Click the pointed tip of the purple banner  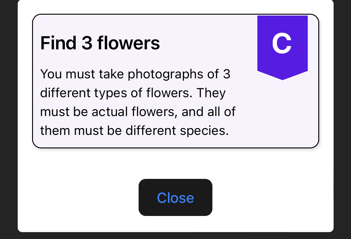pyautogui.click(x=283, y=77)
